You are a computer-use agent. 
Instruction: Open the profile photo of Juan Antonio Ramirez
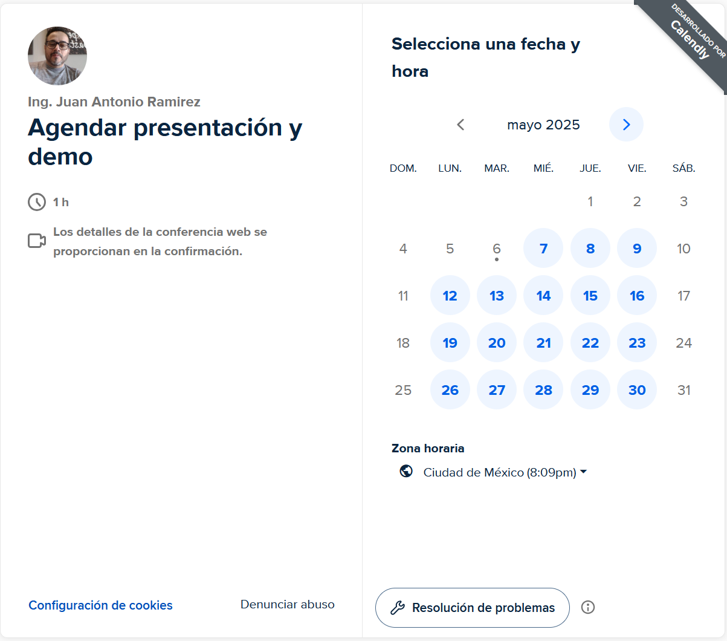click(57, 56)
